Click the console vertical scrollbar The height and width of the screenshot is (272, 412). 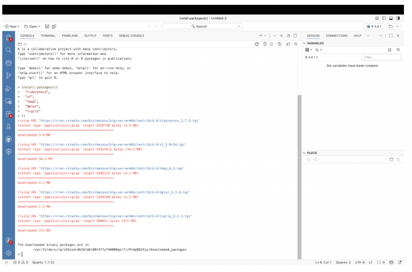pyautogui.click(x=299, y=172)
